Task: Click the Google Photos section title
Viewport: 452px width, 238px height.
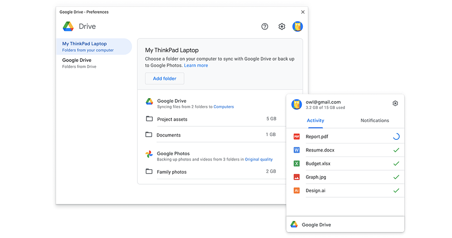Action: [x=173, y=153]
